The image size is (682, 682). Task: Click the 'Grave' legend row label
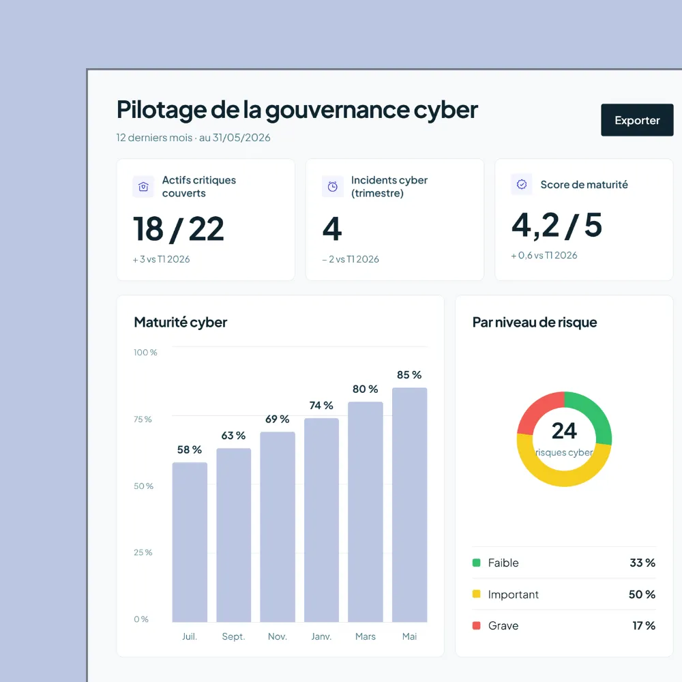pos(503,625)
